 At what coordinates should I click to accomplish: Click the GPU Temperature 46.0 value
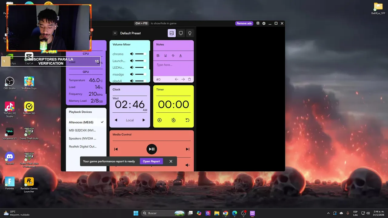pyautogui.click(x=96, y=80)
